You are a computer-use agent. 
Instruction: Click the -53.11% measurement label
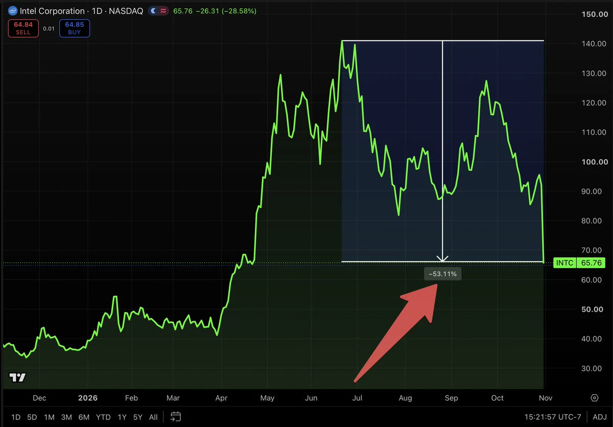click(x=443, y=274)
